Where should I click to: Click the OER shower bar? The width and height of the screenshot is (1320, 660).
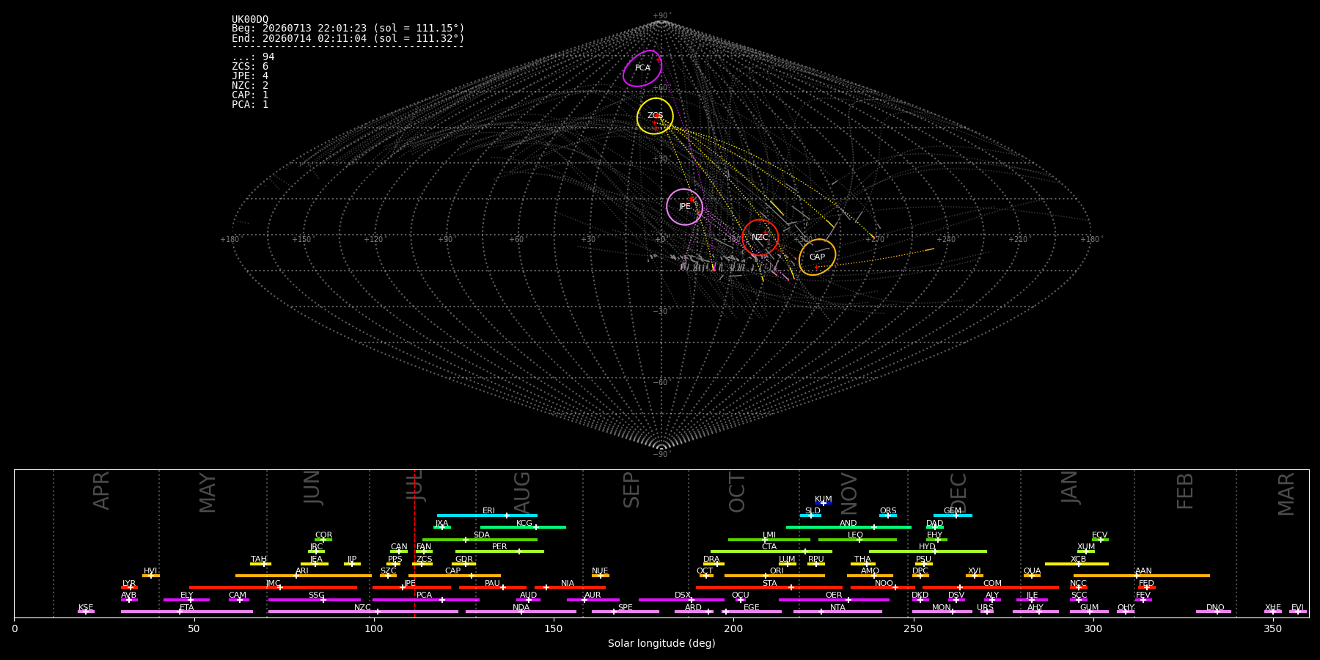834,600
